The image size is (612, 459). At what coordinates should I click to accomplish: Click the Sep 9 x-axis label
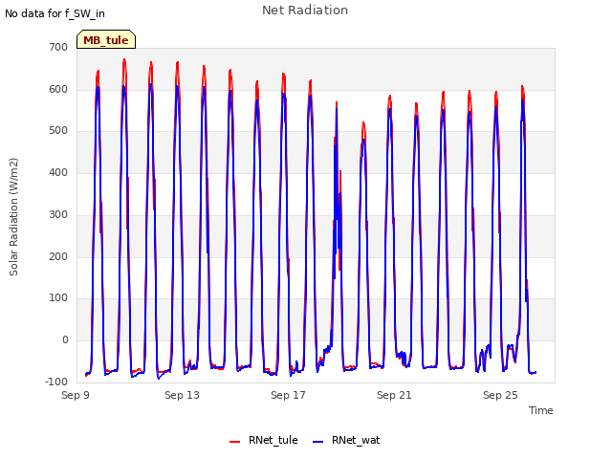[76, 395]
